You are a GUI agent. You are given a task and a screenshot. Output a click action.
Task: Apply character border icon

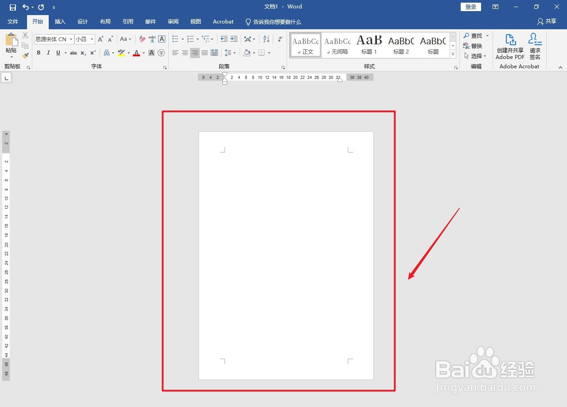[x=162, y=39]
